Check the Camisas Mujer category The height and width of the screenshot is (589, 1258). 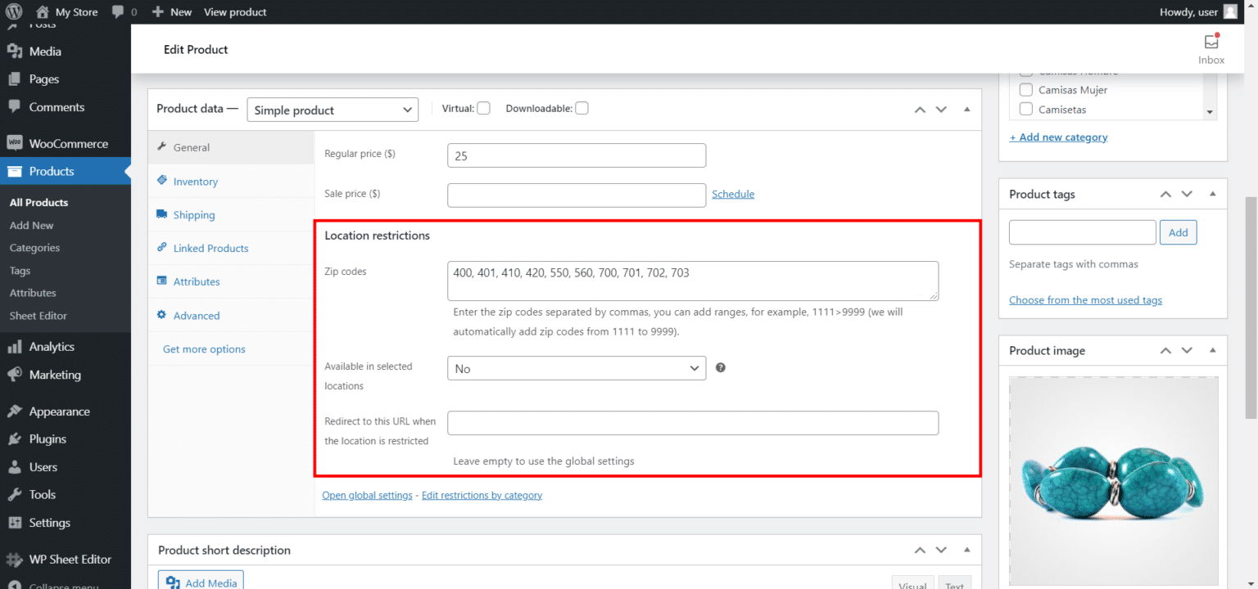(1025, 90)
